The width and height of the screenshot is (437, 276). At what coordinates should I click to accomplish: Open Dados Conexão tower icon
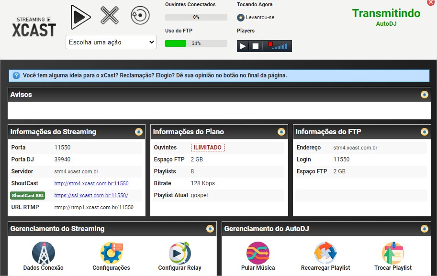tap(44, 253)
